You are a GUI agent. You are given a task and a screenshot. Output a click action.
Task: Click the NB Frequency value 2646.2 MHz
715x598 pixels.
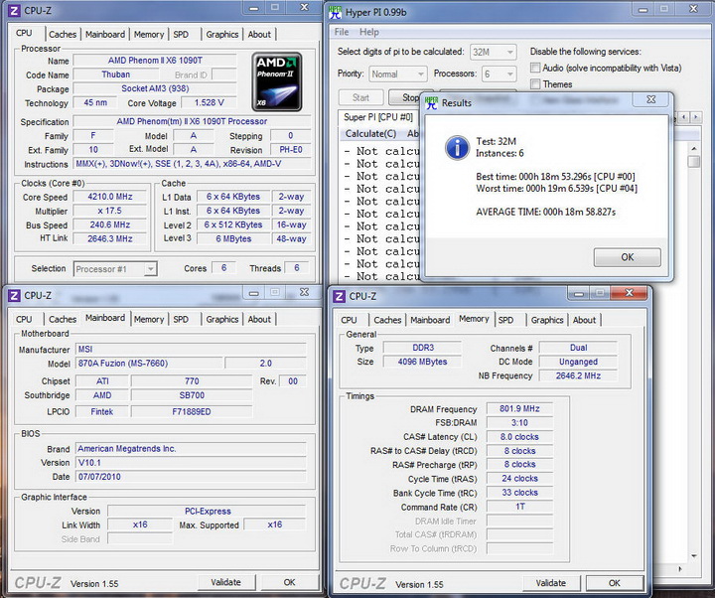tap(578, 375)
